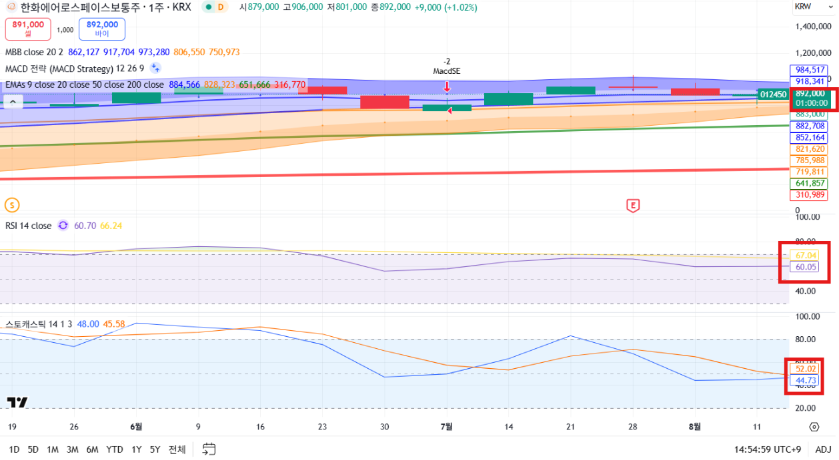Click the 882,708 price scale label
The image size is (839, 460).
pyautogui.click(x=808, y=126)
